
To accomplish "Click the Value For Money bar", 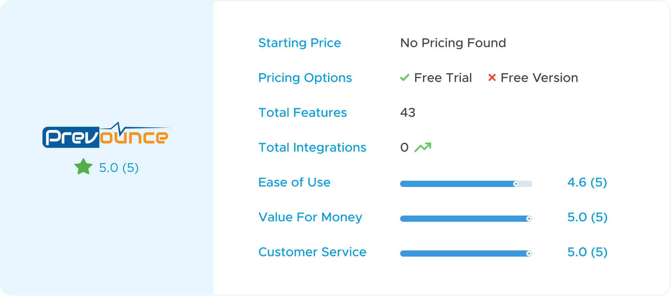I will (x=466, y=219).
